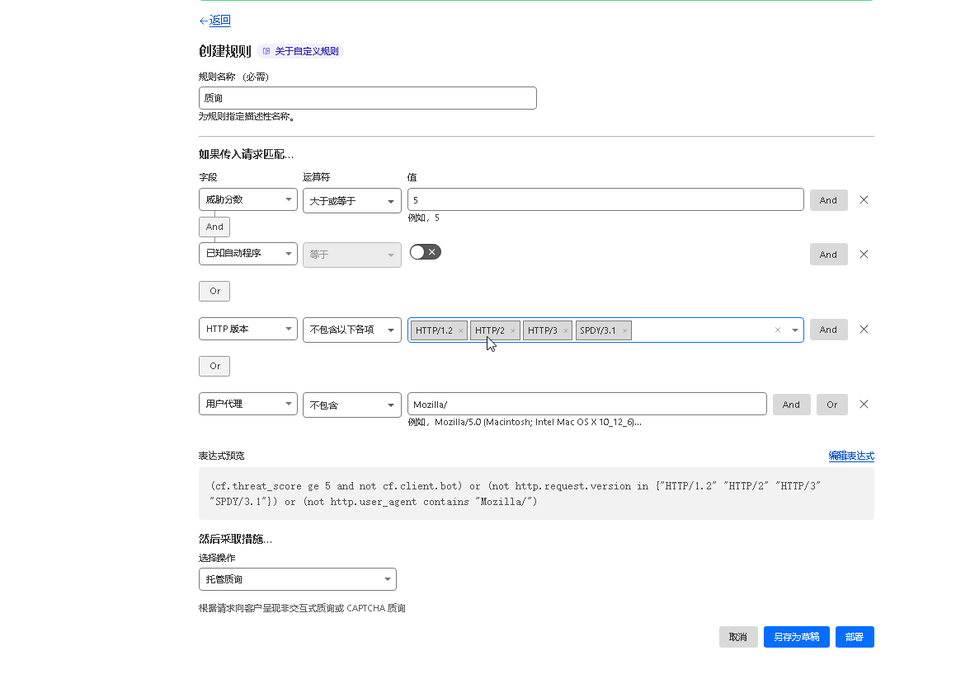Viewport: 956px width, 688px height.
Task: Click the 返回 back link
Action: 219,21
